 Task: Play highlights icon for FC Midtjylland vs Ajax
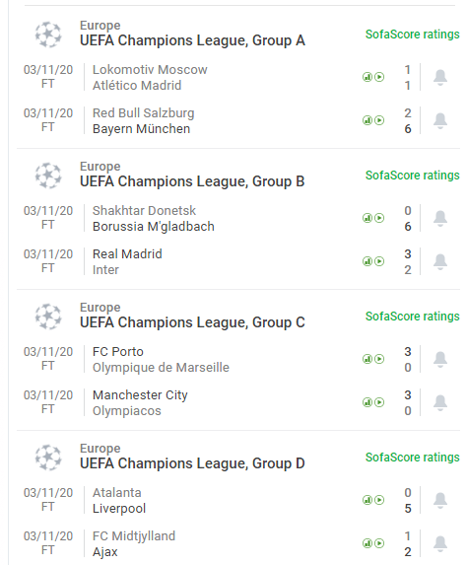(379, 543)
